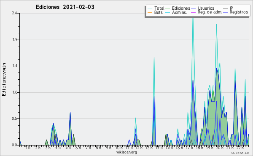
Task: Click the Total legend line swatch
Action: (150, 8)
